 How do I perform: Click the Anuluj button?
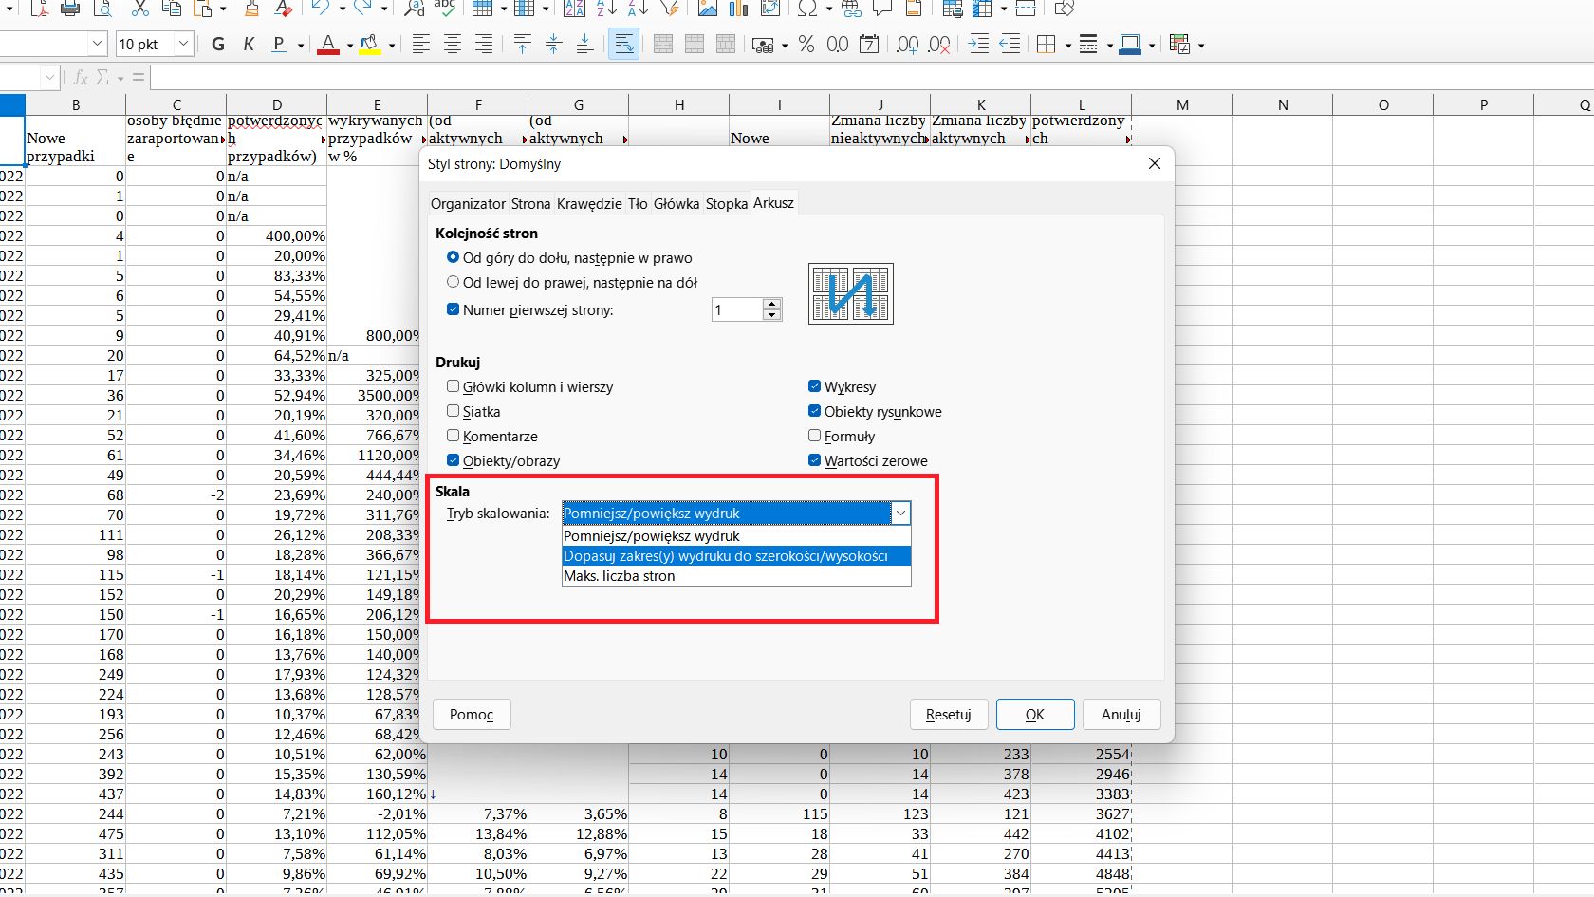click(x=1121, y=715)
